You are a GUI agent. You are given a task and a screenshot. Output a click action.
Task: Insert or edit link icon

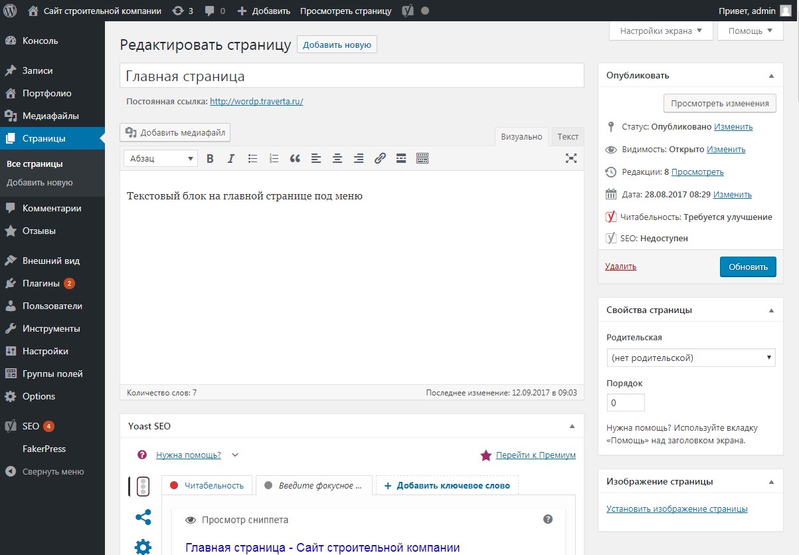click(380, 158)
